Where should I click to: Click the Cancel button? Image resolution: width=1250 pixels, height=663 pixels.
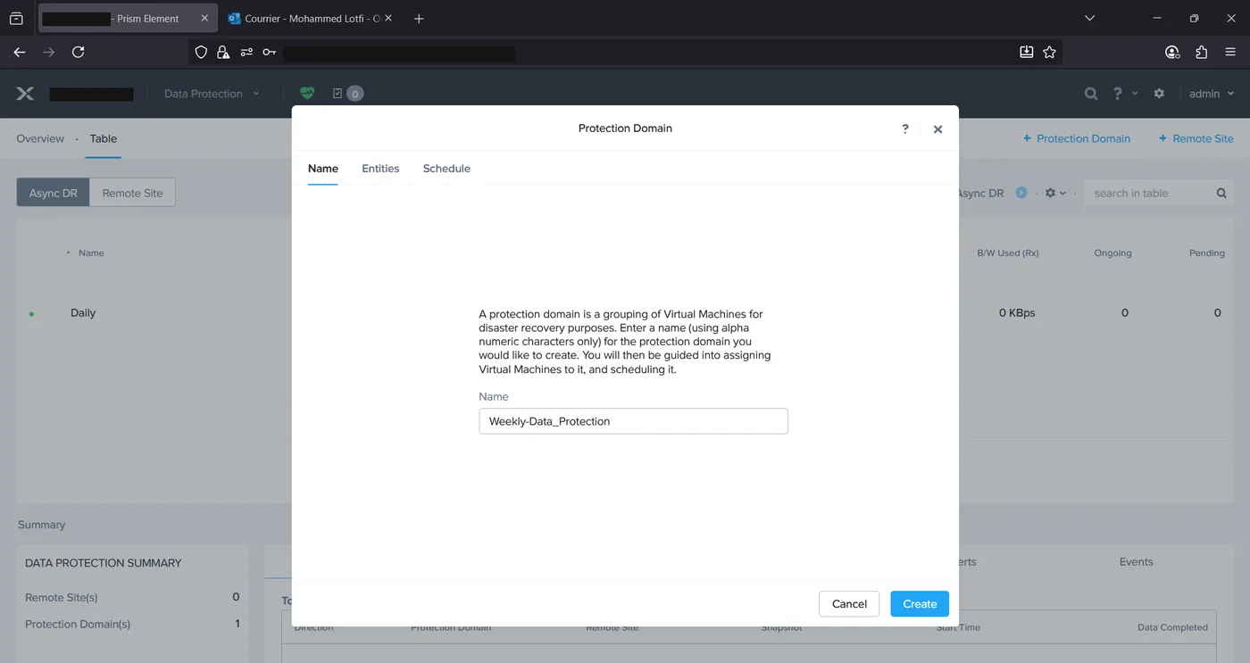[849, 604]
